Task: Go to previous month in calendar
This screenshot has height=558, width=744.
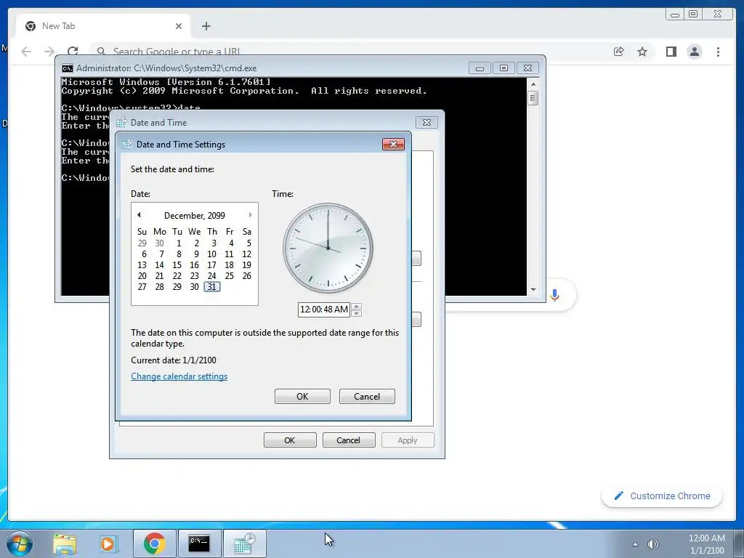Action: pyautogui.click(x=139, y=215)
